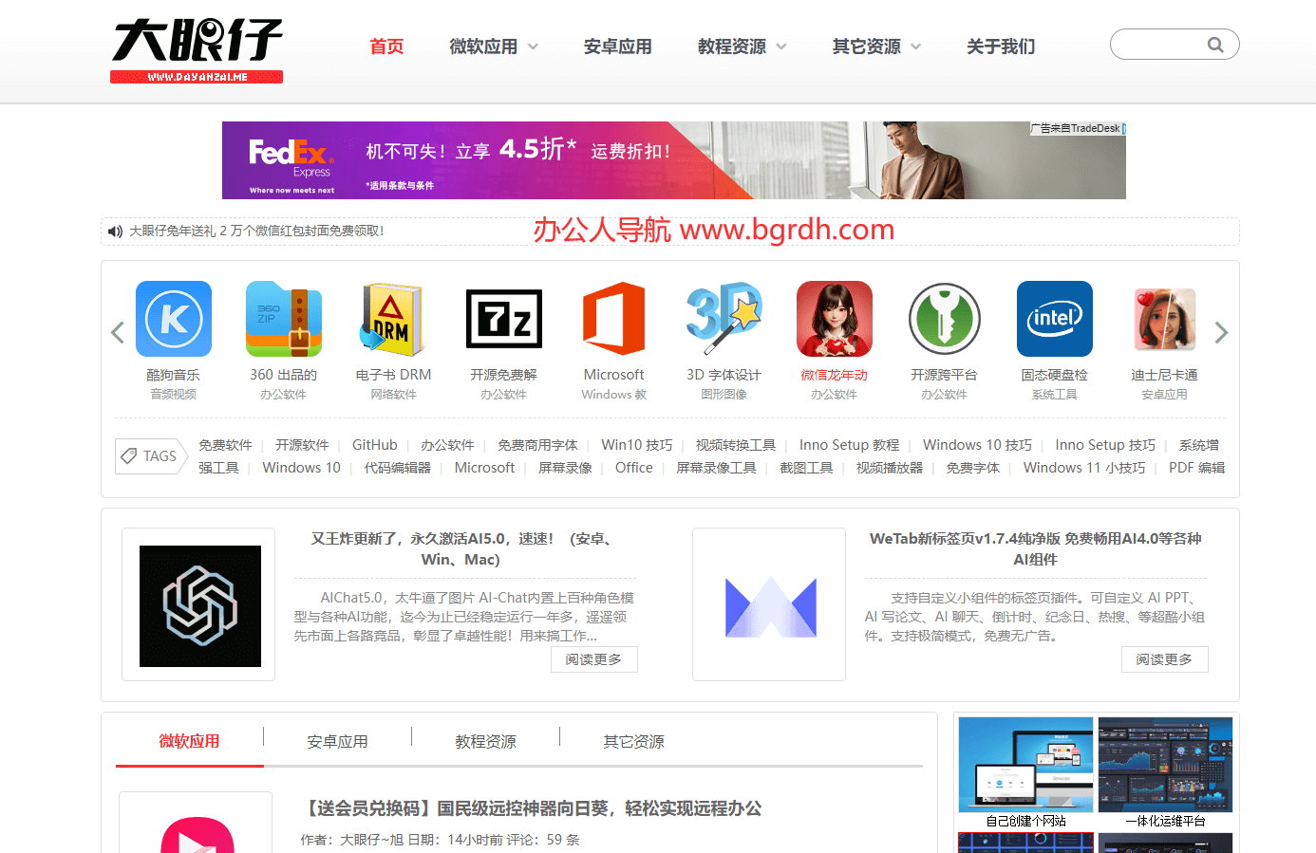
Task: Select the 微软应用 content tab
Action: click(x=189, y=741)
